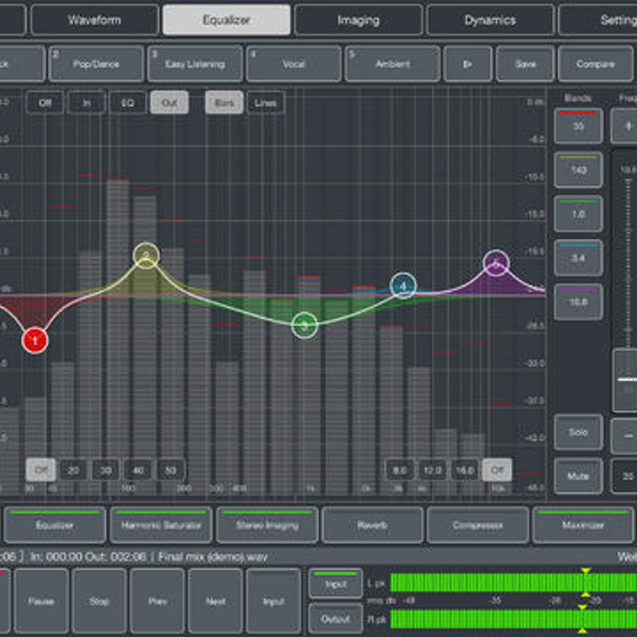Viewport: 637px width, 637px height.
Task: Open the Waveform tab
Action: click(94, 20)
